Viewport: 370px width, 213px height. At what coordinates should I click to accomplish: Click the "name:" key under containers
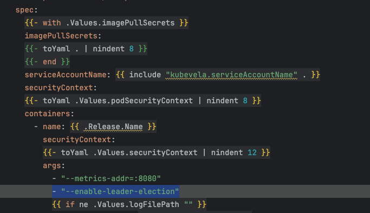click(54, 127)
